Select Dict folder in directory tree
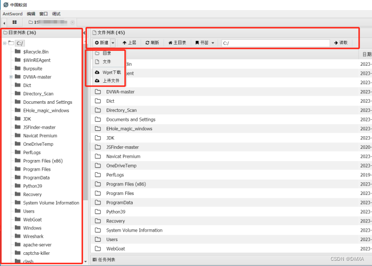The height and width of the screenshot is (266, 372). 27,85
